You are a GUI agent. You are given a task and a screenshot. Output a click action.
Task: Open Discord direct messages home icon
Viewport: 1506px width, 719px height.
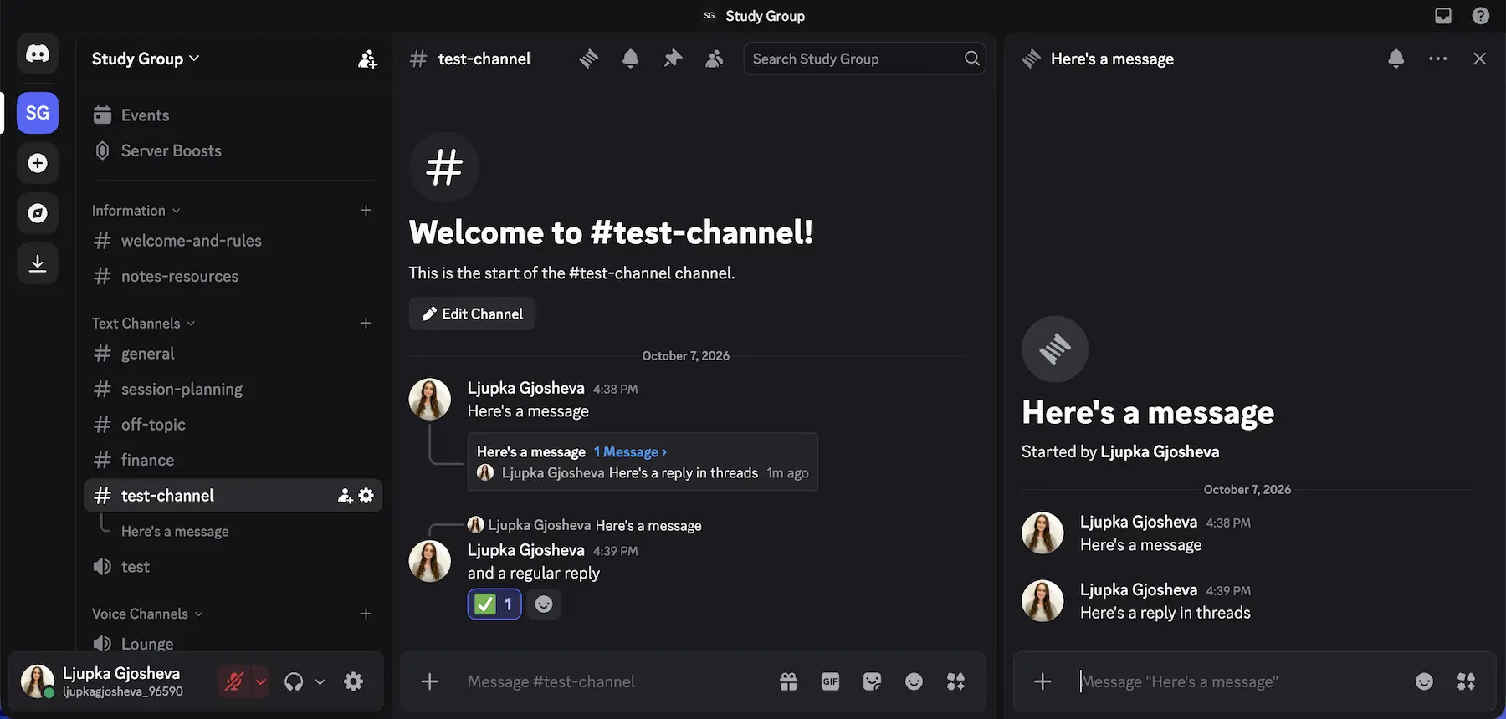coord(38,54)
